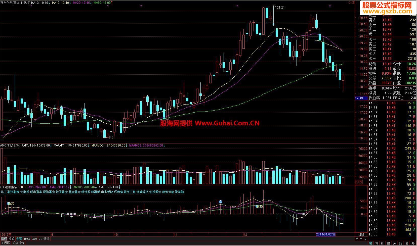417x246 pixels.
Task: Click the 转融券 sector tag
Action: coord(96,192)
